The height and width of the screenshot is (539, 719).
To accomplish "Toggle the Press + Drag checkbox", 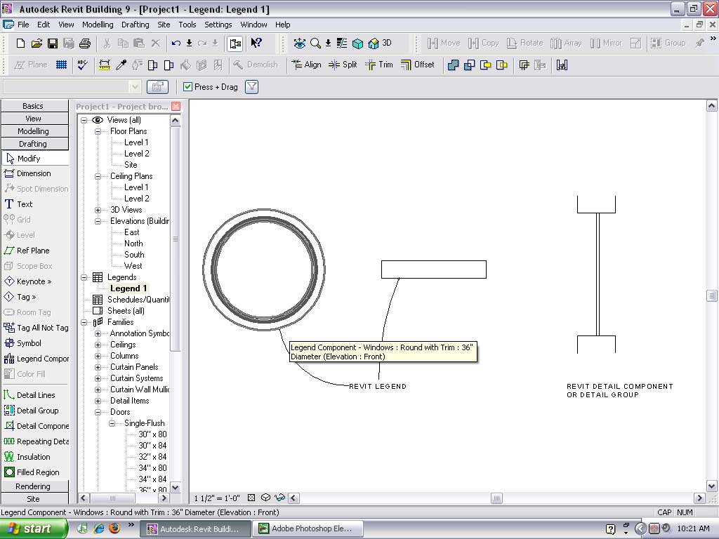I will click(x=187, y=87).
